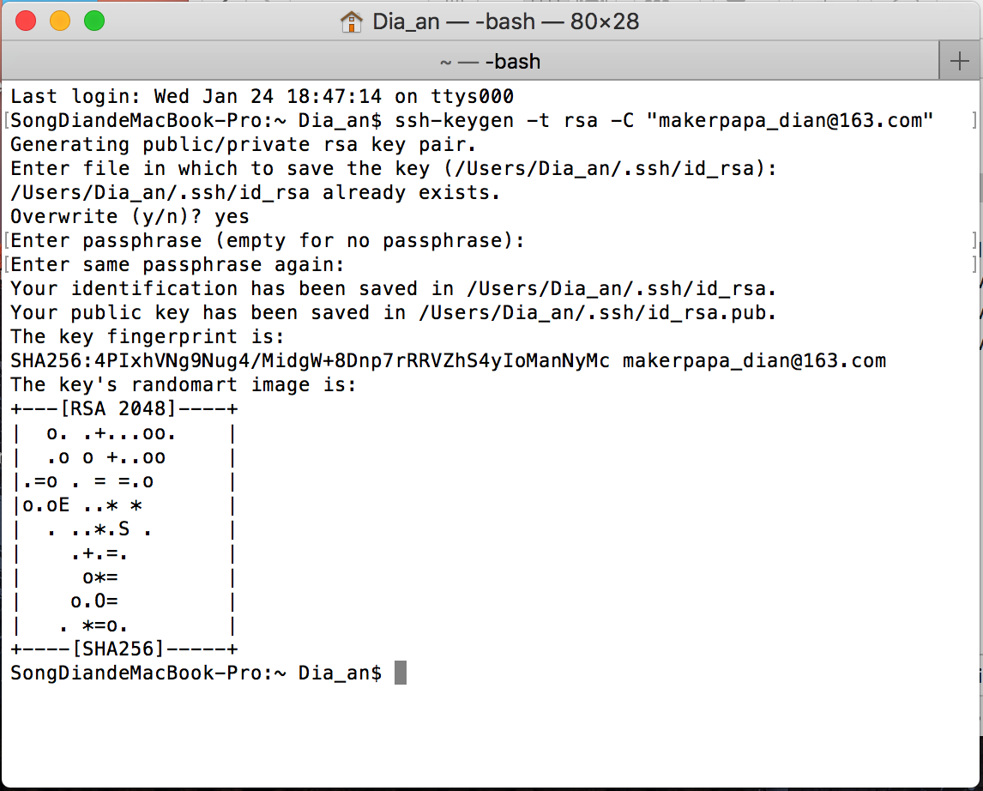Click the Enter passphrase prompt line
The width and height of the screenshot is (983, 791).
tap(268, 241)
